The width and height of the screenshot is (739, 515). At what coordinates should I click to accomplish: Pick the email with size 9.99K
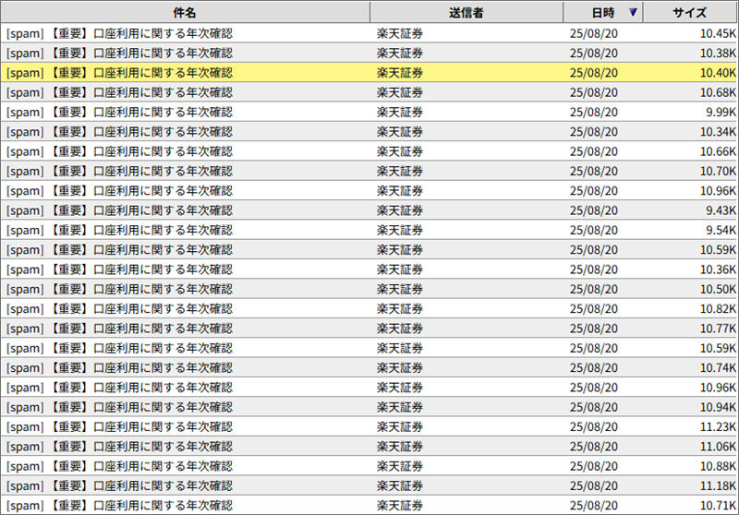click(369, 112)
